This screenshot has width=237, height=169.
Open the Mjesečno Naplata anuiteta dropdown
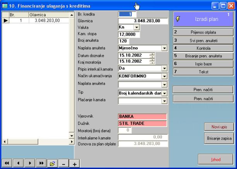[x=164, y=48]
